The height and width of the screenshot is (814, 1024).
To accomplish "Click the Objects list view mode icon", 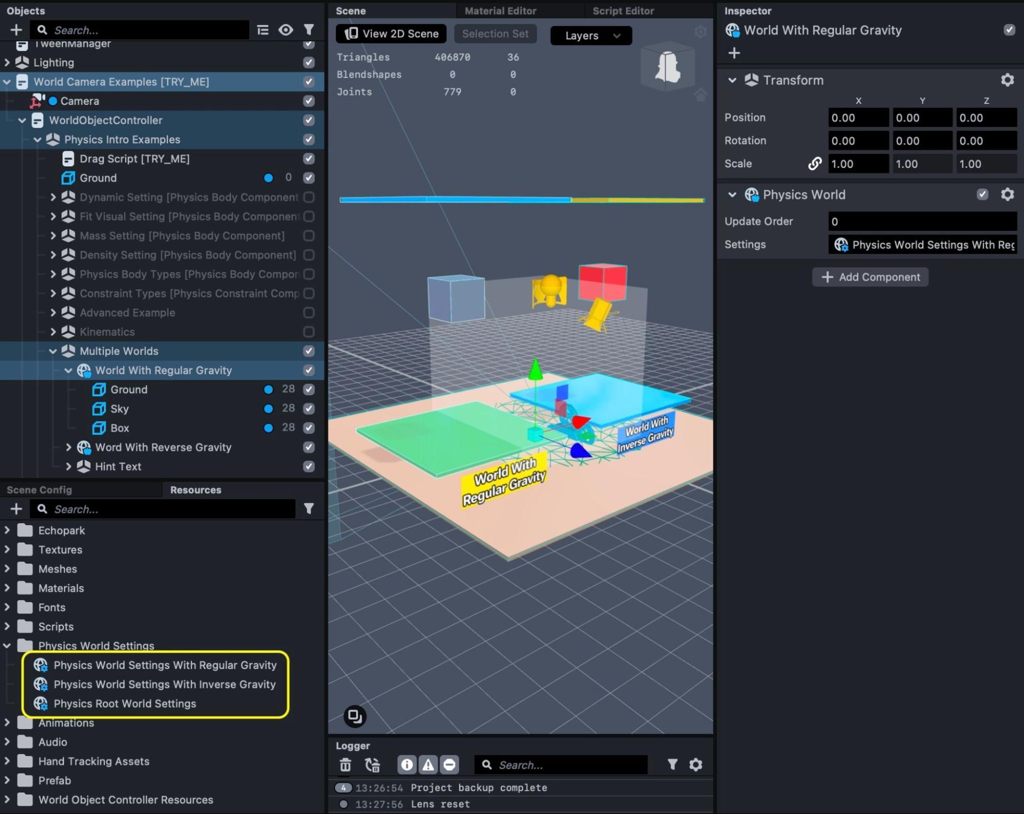I will point(263,30).
